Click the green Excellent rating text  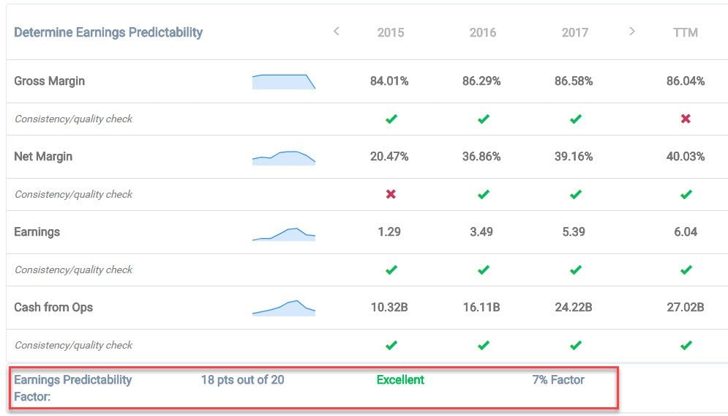click(x=400, y=379)
